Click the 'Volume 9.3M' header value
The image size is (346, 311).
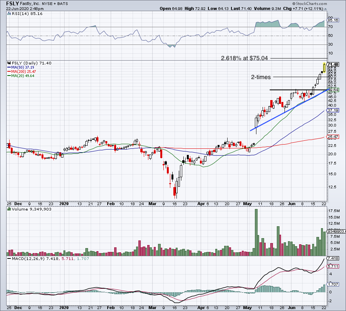click(x=268, y=8)
